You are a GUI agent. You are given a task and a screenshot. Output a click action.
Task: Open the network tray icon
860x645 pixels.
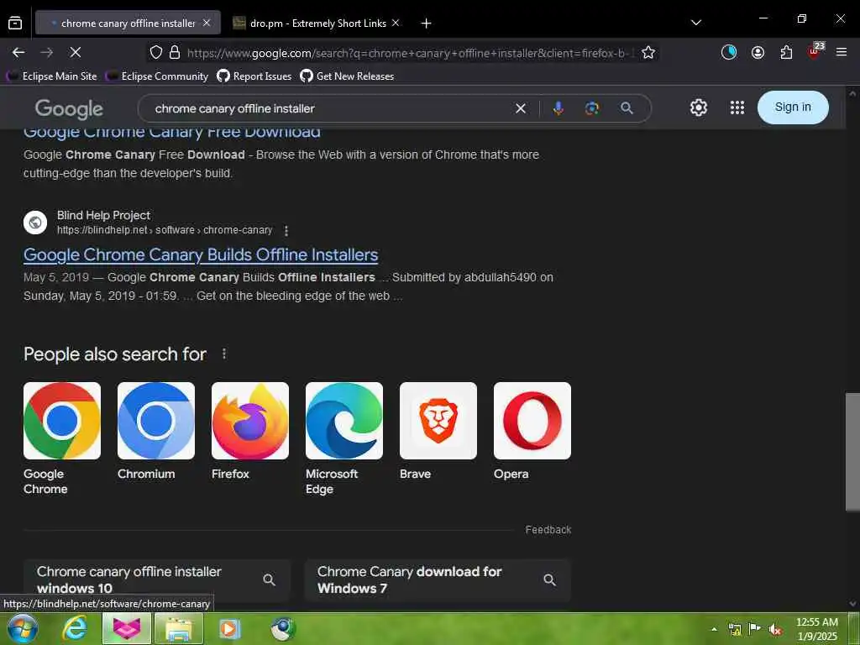point(734,629)
